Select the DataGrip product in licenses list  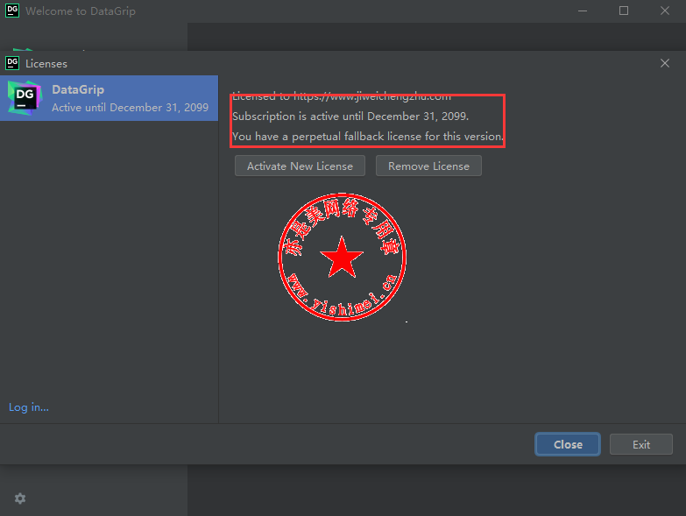point(109,98)
